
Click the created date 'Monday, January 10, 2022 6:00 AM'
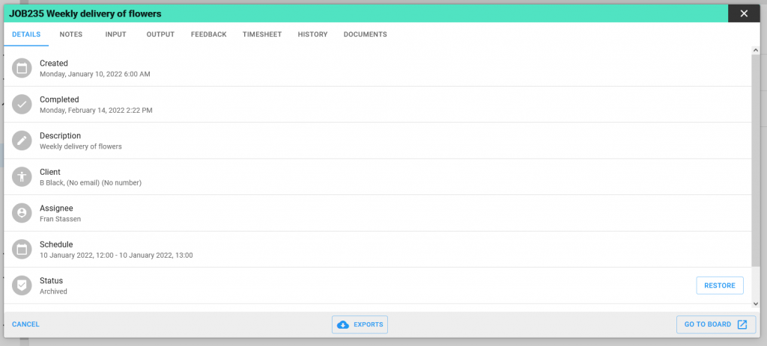(95, 74)
